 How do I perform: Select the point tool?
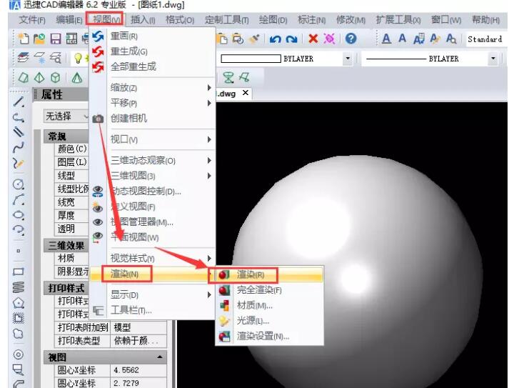point(19,251)
